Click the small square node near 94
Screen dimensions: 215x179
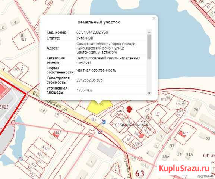140,159
